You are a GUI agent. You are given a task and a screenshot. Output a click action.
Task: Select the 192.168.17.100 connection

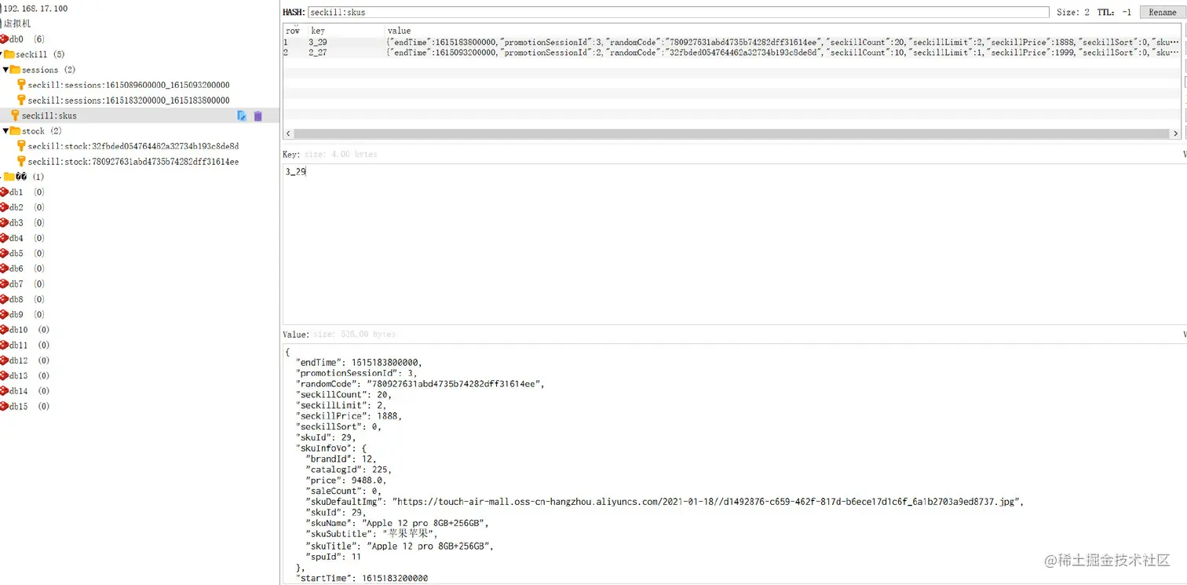[x=35, y=9]
